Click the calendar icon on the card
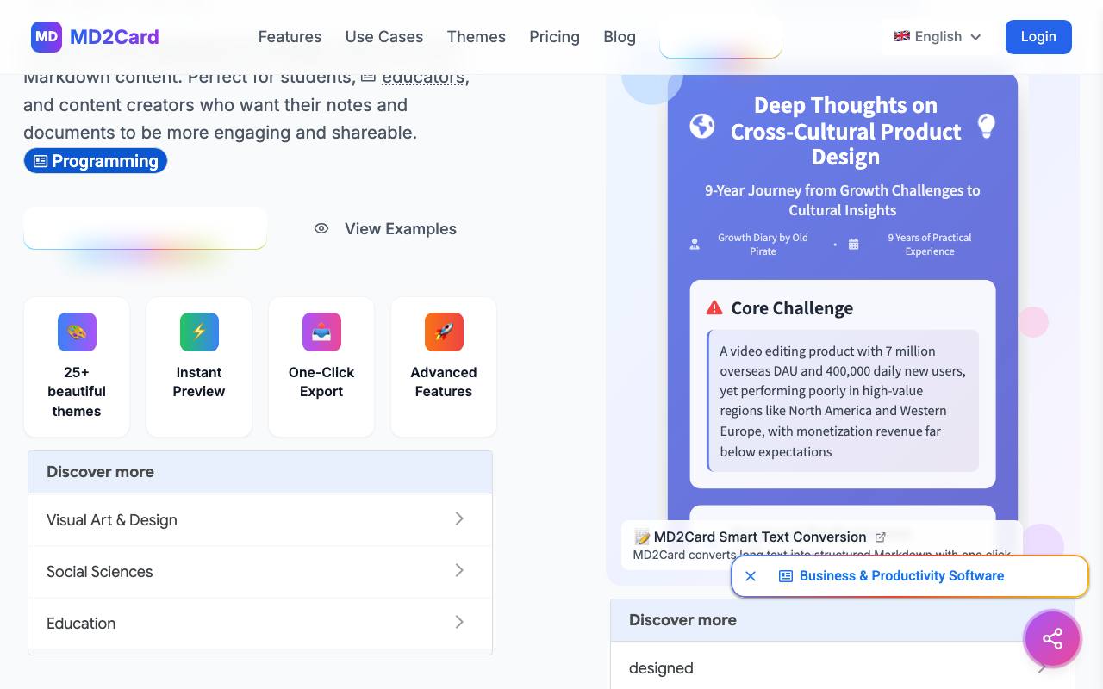 (853, 245)
